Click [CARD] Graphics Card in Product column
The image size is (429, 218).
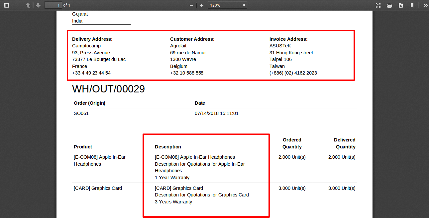coord(98,188)
